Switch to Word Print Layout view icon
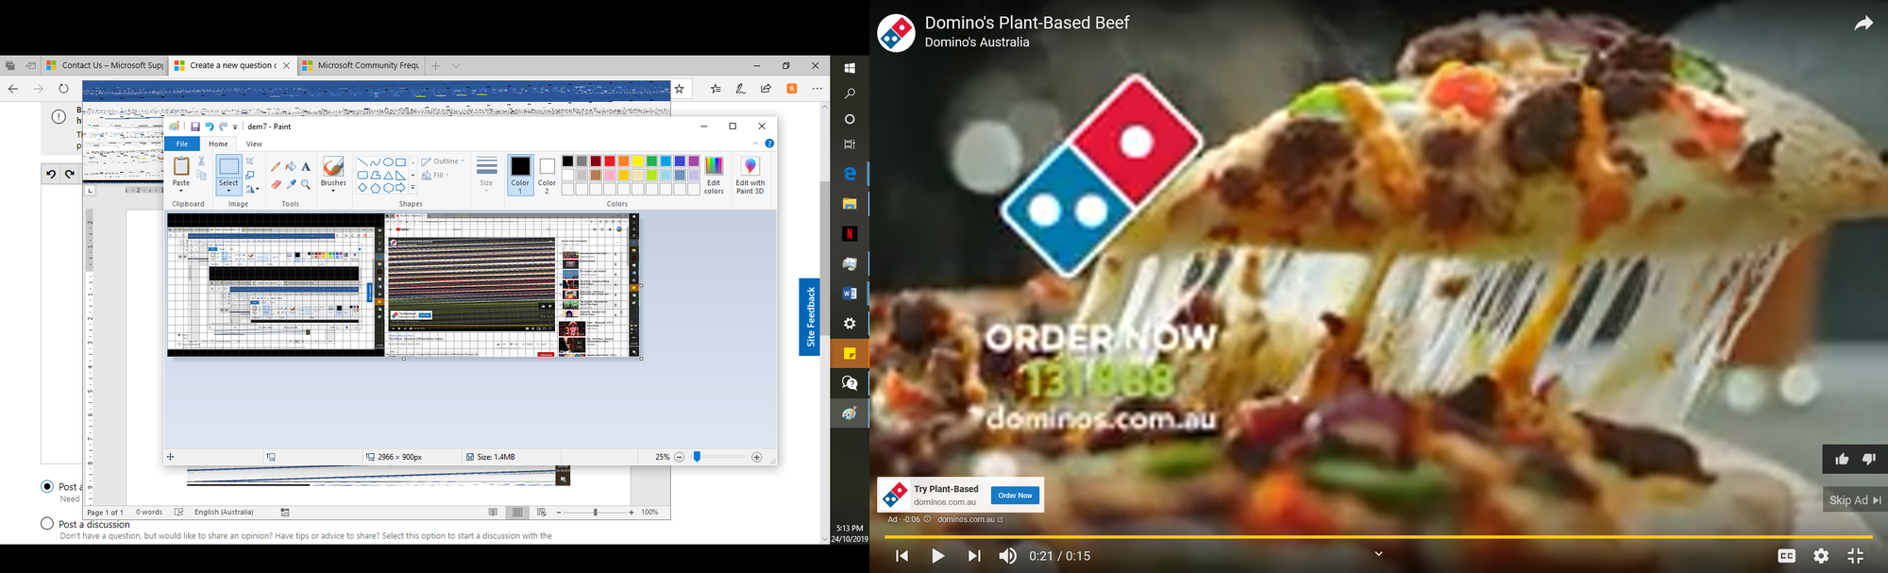Viewport: 1888px width, 573px height. coord(517,513)
